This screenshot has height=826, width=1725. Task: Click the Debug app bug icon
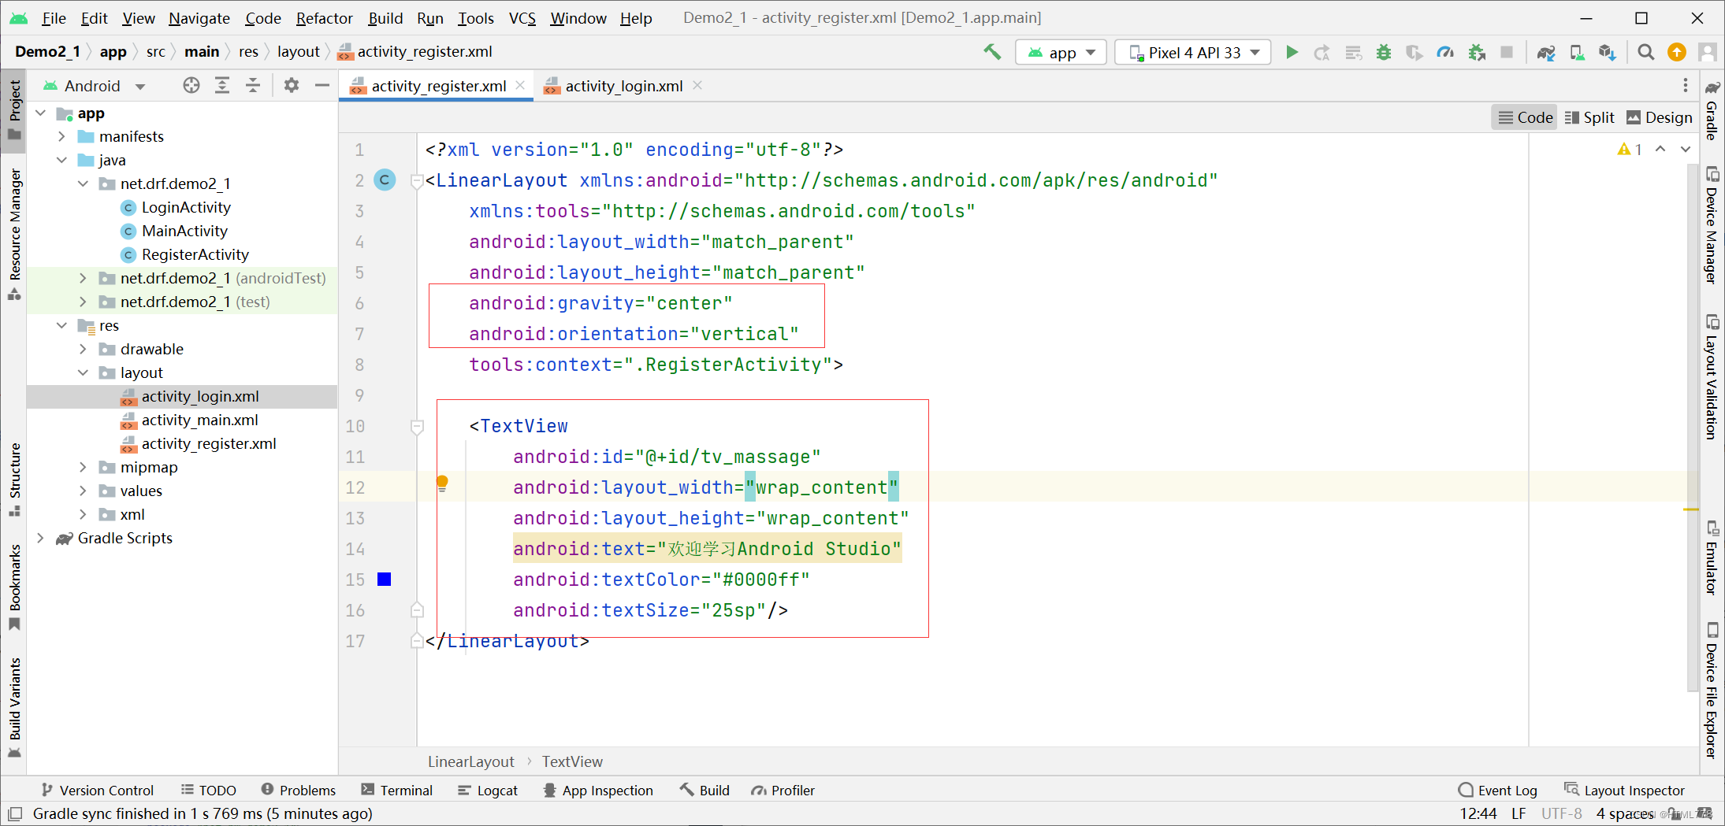point(1384,52)
